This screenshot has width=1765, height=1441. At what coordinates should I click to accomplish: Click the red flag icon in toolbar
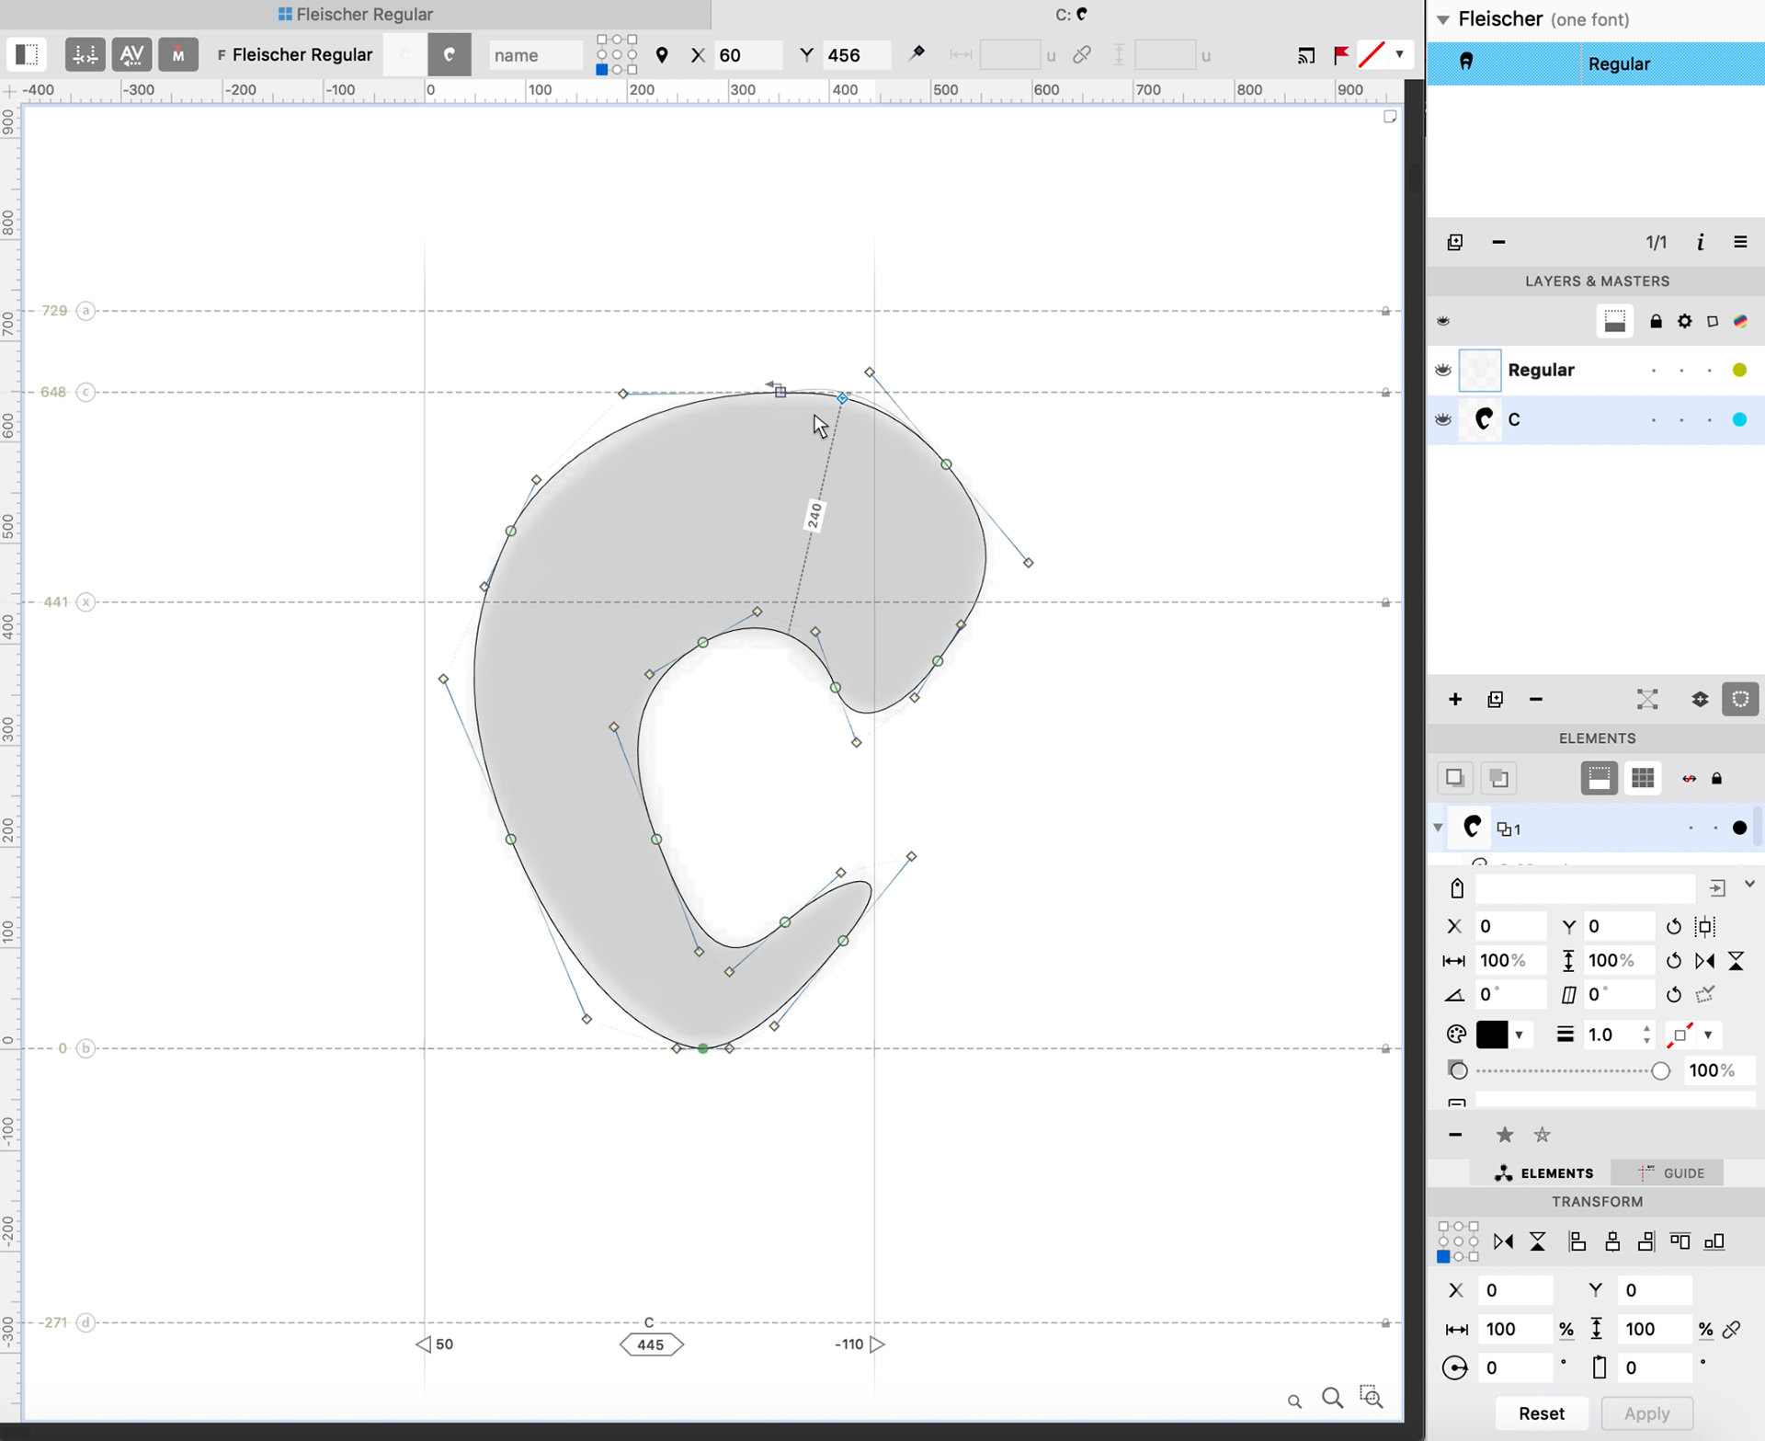point(1341,54)
